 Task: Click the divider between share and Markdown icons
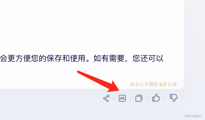(114, 98)
